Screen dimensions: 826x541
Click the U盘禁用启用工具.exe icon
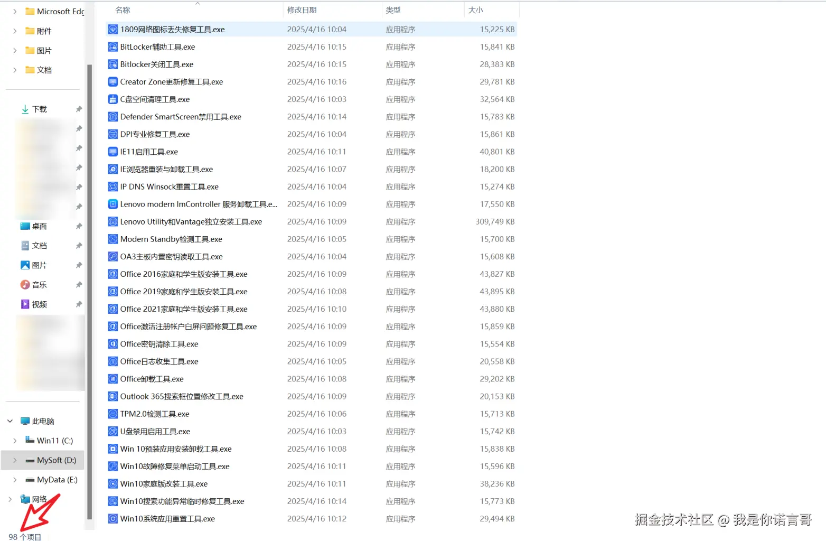(x=112, y=431)
